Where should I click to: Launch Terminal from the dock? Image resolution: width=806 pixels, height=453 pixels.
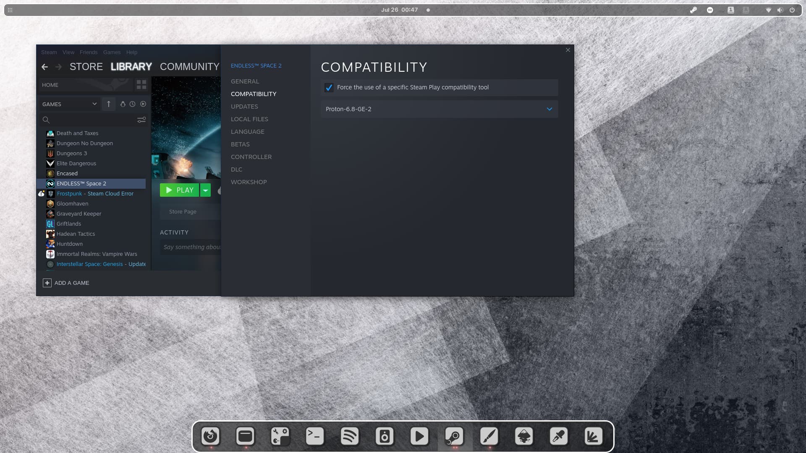coord(315,436)
